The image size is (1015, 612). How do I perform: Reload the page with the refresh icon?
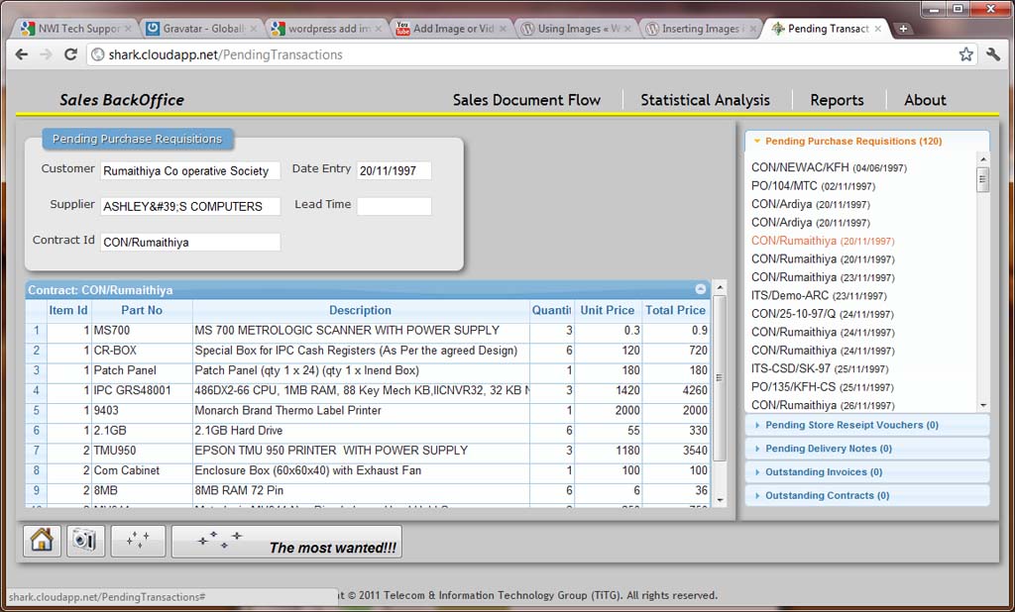point(70,54)
